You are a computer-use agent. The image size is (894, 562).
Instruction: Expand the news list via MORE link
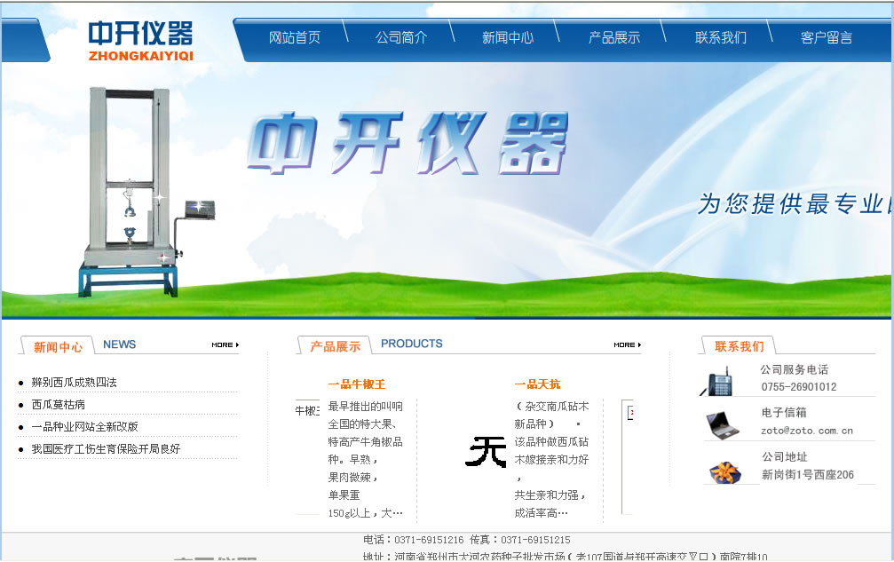tap(223, 345)
